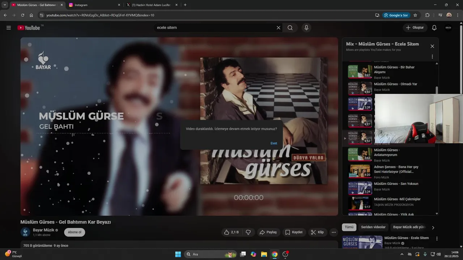Image resolution: width=463 pixels, height=260 pixels.
Task: Open Chrome media controls icon
Action: [440, 15]
